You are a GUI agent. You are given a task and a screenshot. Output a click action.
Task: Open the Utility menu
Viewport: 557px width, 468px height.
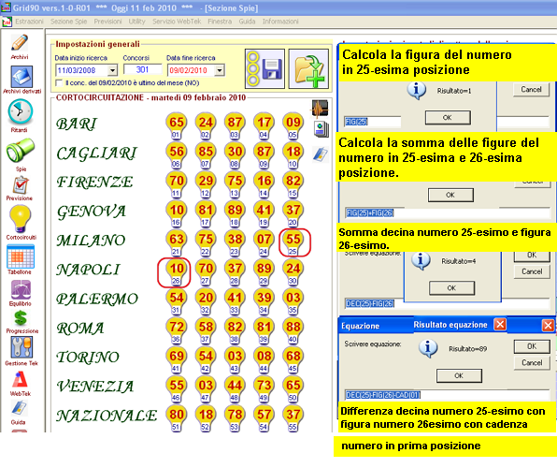pos(136,22)
